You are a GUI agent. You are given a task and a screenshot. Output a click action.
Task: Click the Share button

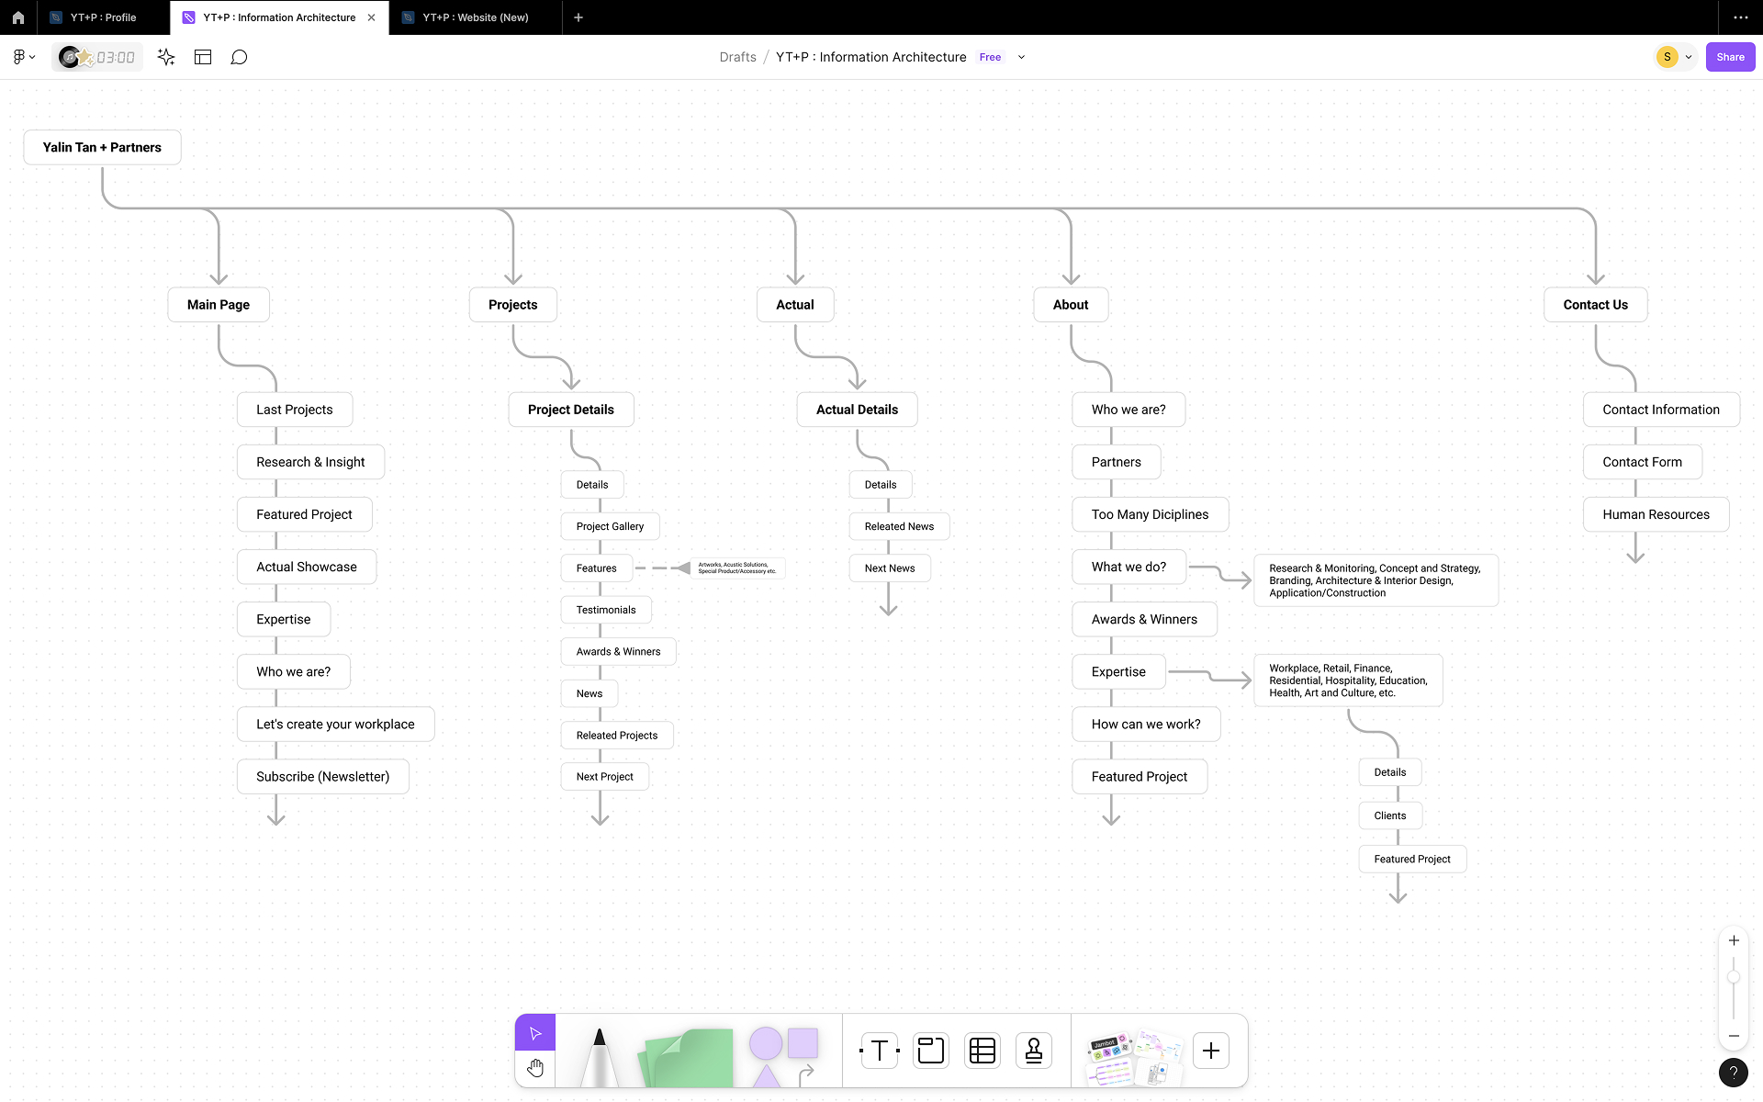click(1730, 57)
